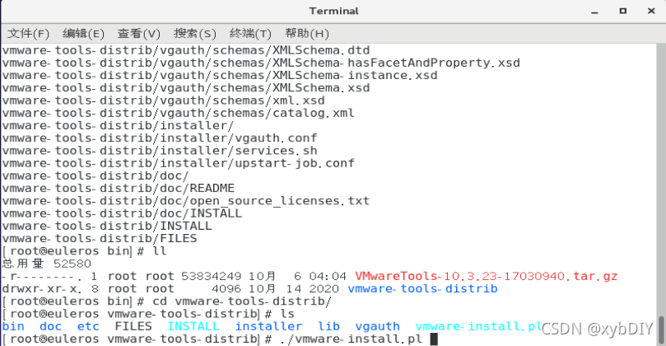This screenshot has width=666, height=346.
Task: Open the 帮助(H) menu
Action: [x=307, y=34]
